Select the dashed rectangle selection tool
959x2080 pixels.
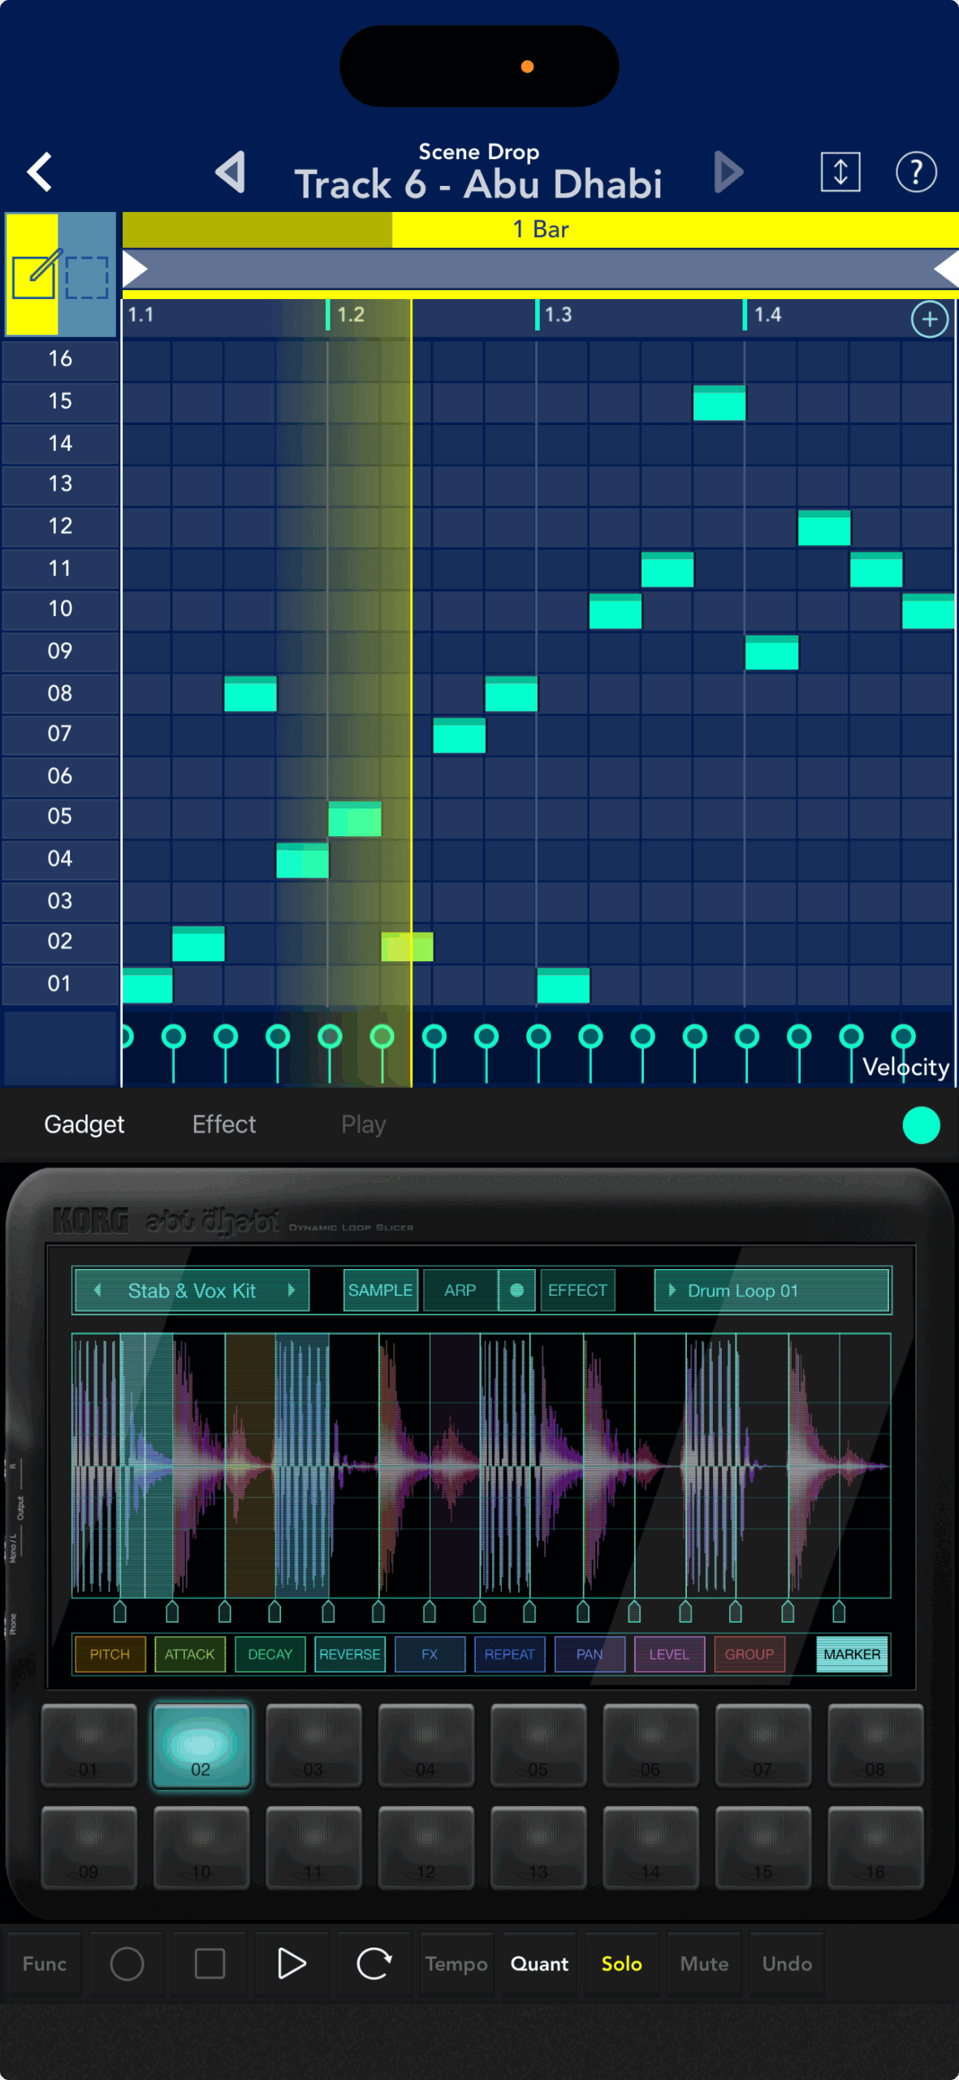pos(87,277)
